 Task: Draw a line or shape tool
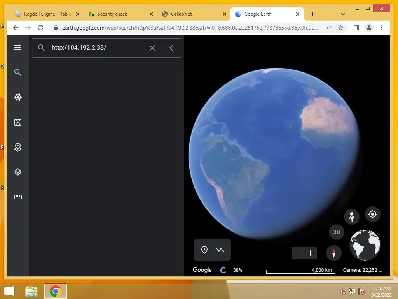220,250
